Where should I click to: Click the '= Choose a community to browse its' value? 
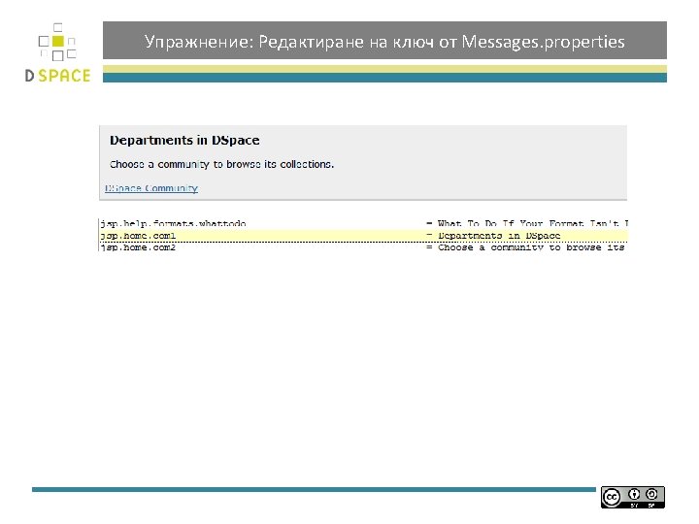click(x=525, y=247)
